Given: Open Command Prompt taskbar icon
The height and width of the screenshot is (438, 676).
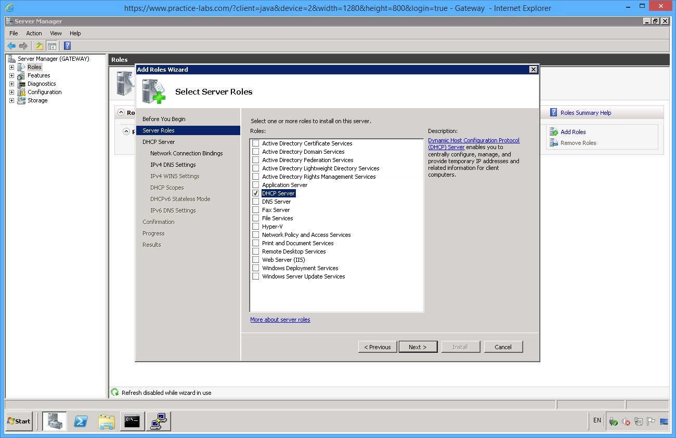Looking at the screenshot, I should [132, 421].
